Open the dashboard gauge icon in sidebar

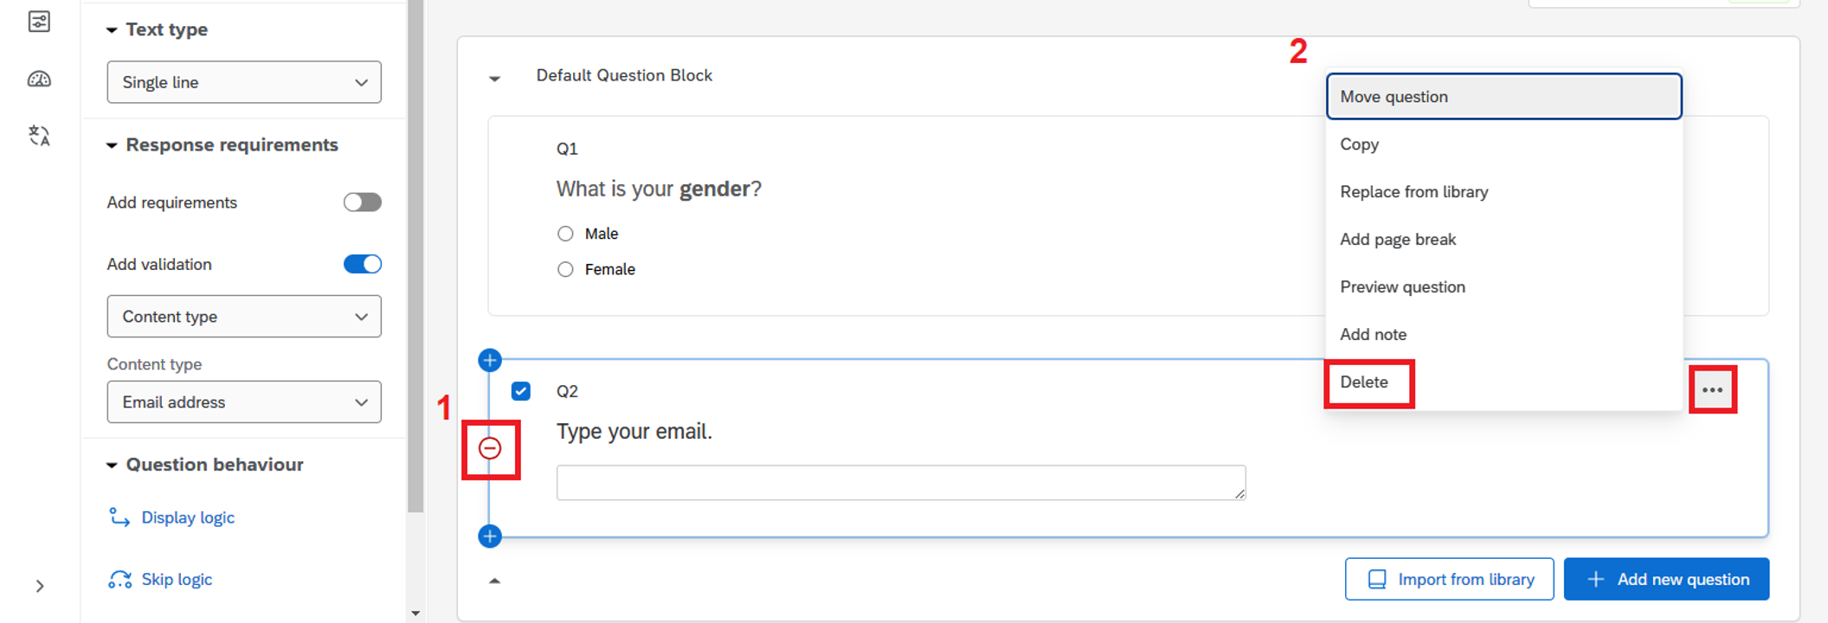(39, 80)
